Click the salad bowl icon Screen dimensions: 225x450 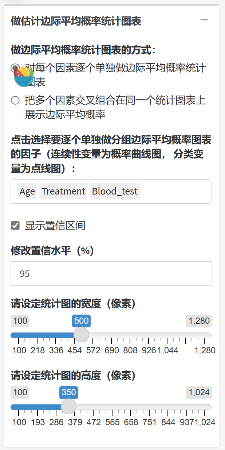[23, 76]
